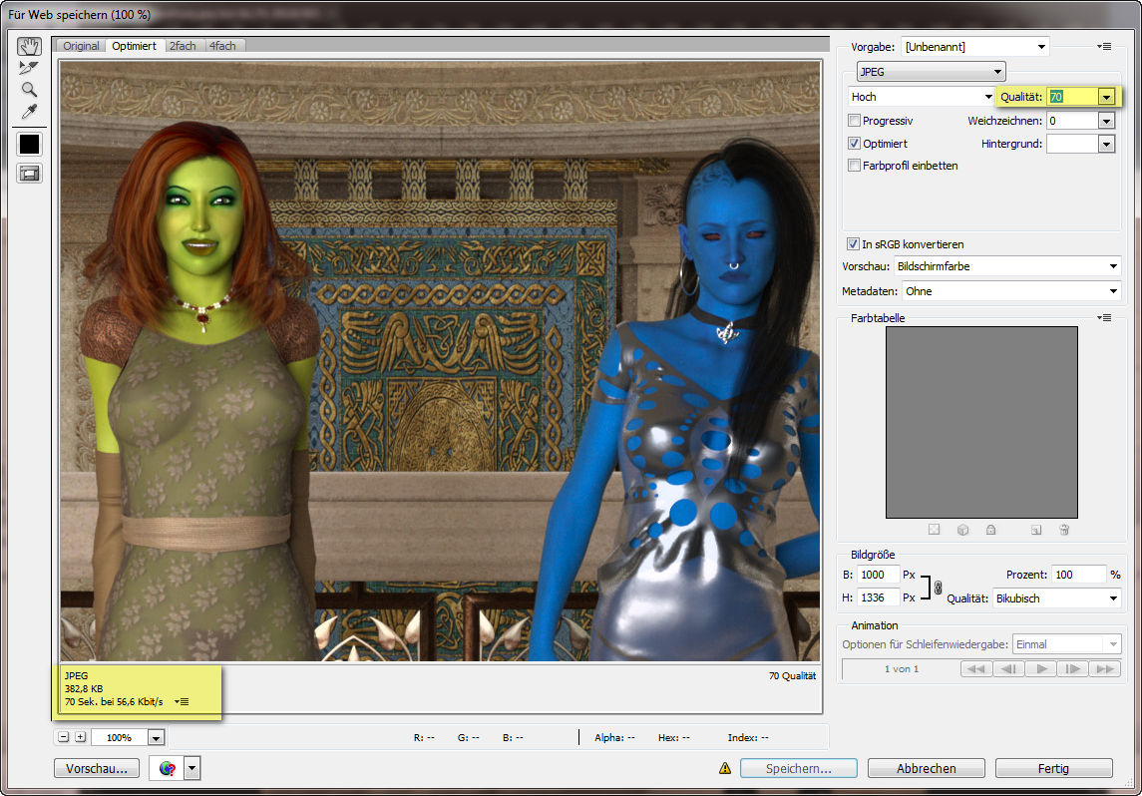Click the warning triangle icon
The width and height of the screenshot is (1142, 796).
tap(725, 768)
